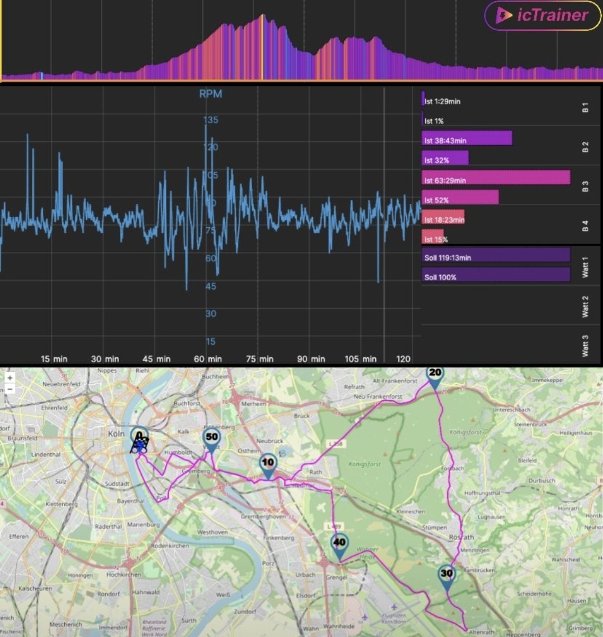Screen dimensions: 603x637
Task: Click the 10 km route marker
Action: tap(268, 465)
